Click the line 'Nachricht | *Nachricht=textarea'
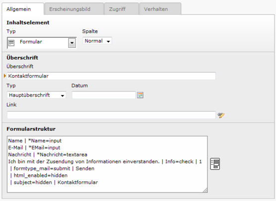Image resolution: width=276 pixels, height=201 pixels. [48, 155]
